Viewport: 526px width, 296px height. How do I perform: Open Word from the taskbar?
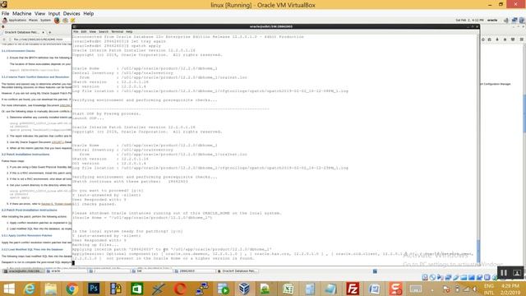(375, 289)
